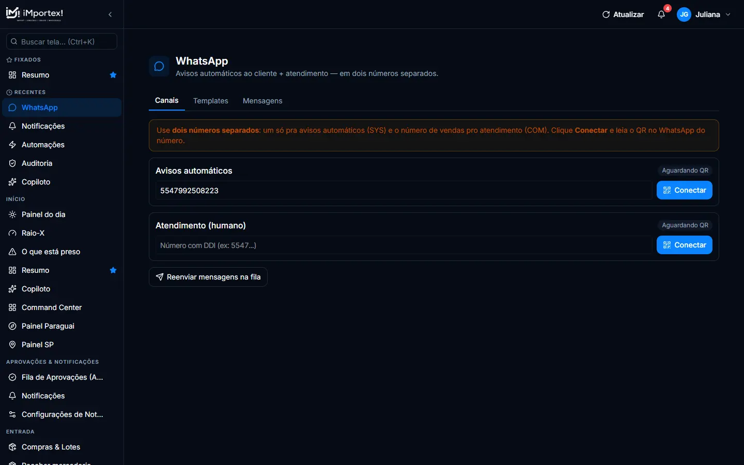Click the Número com DDI input field
Viewport: 744px width, 465px height.
(x=404, y=245)
